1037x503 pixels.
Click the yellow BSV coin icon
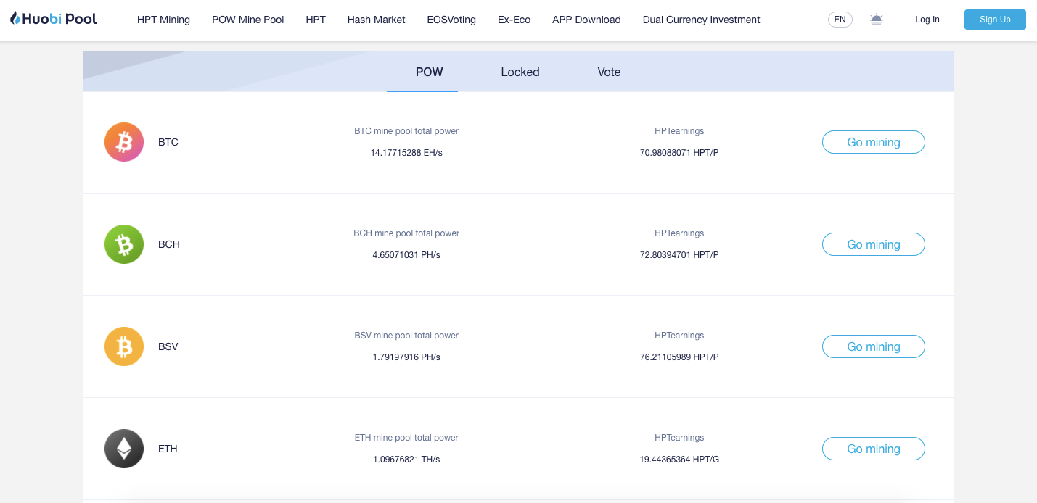click(124, 346)
